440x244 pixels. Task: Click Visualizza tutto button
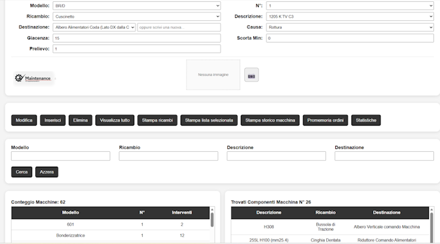[x=115, y=120]
